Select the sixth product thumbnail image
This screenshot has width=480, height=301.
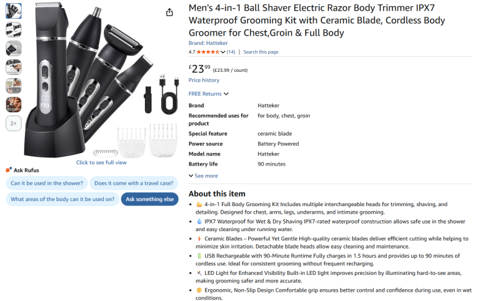14,104
